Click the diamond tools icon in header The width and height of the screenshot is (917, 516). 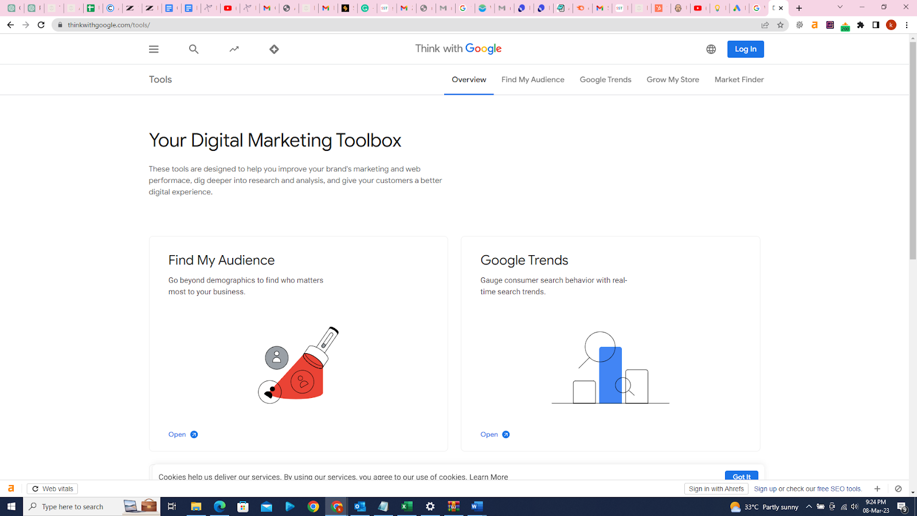(x=274, y=49)
